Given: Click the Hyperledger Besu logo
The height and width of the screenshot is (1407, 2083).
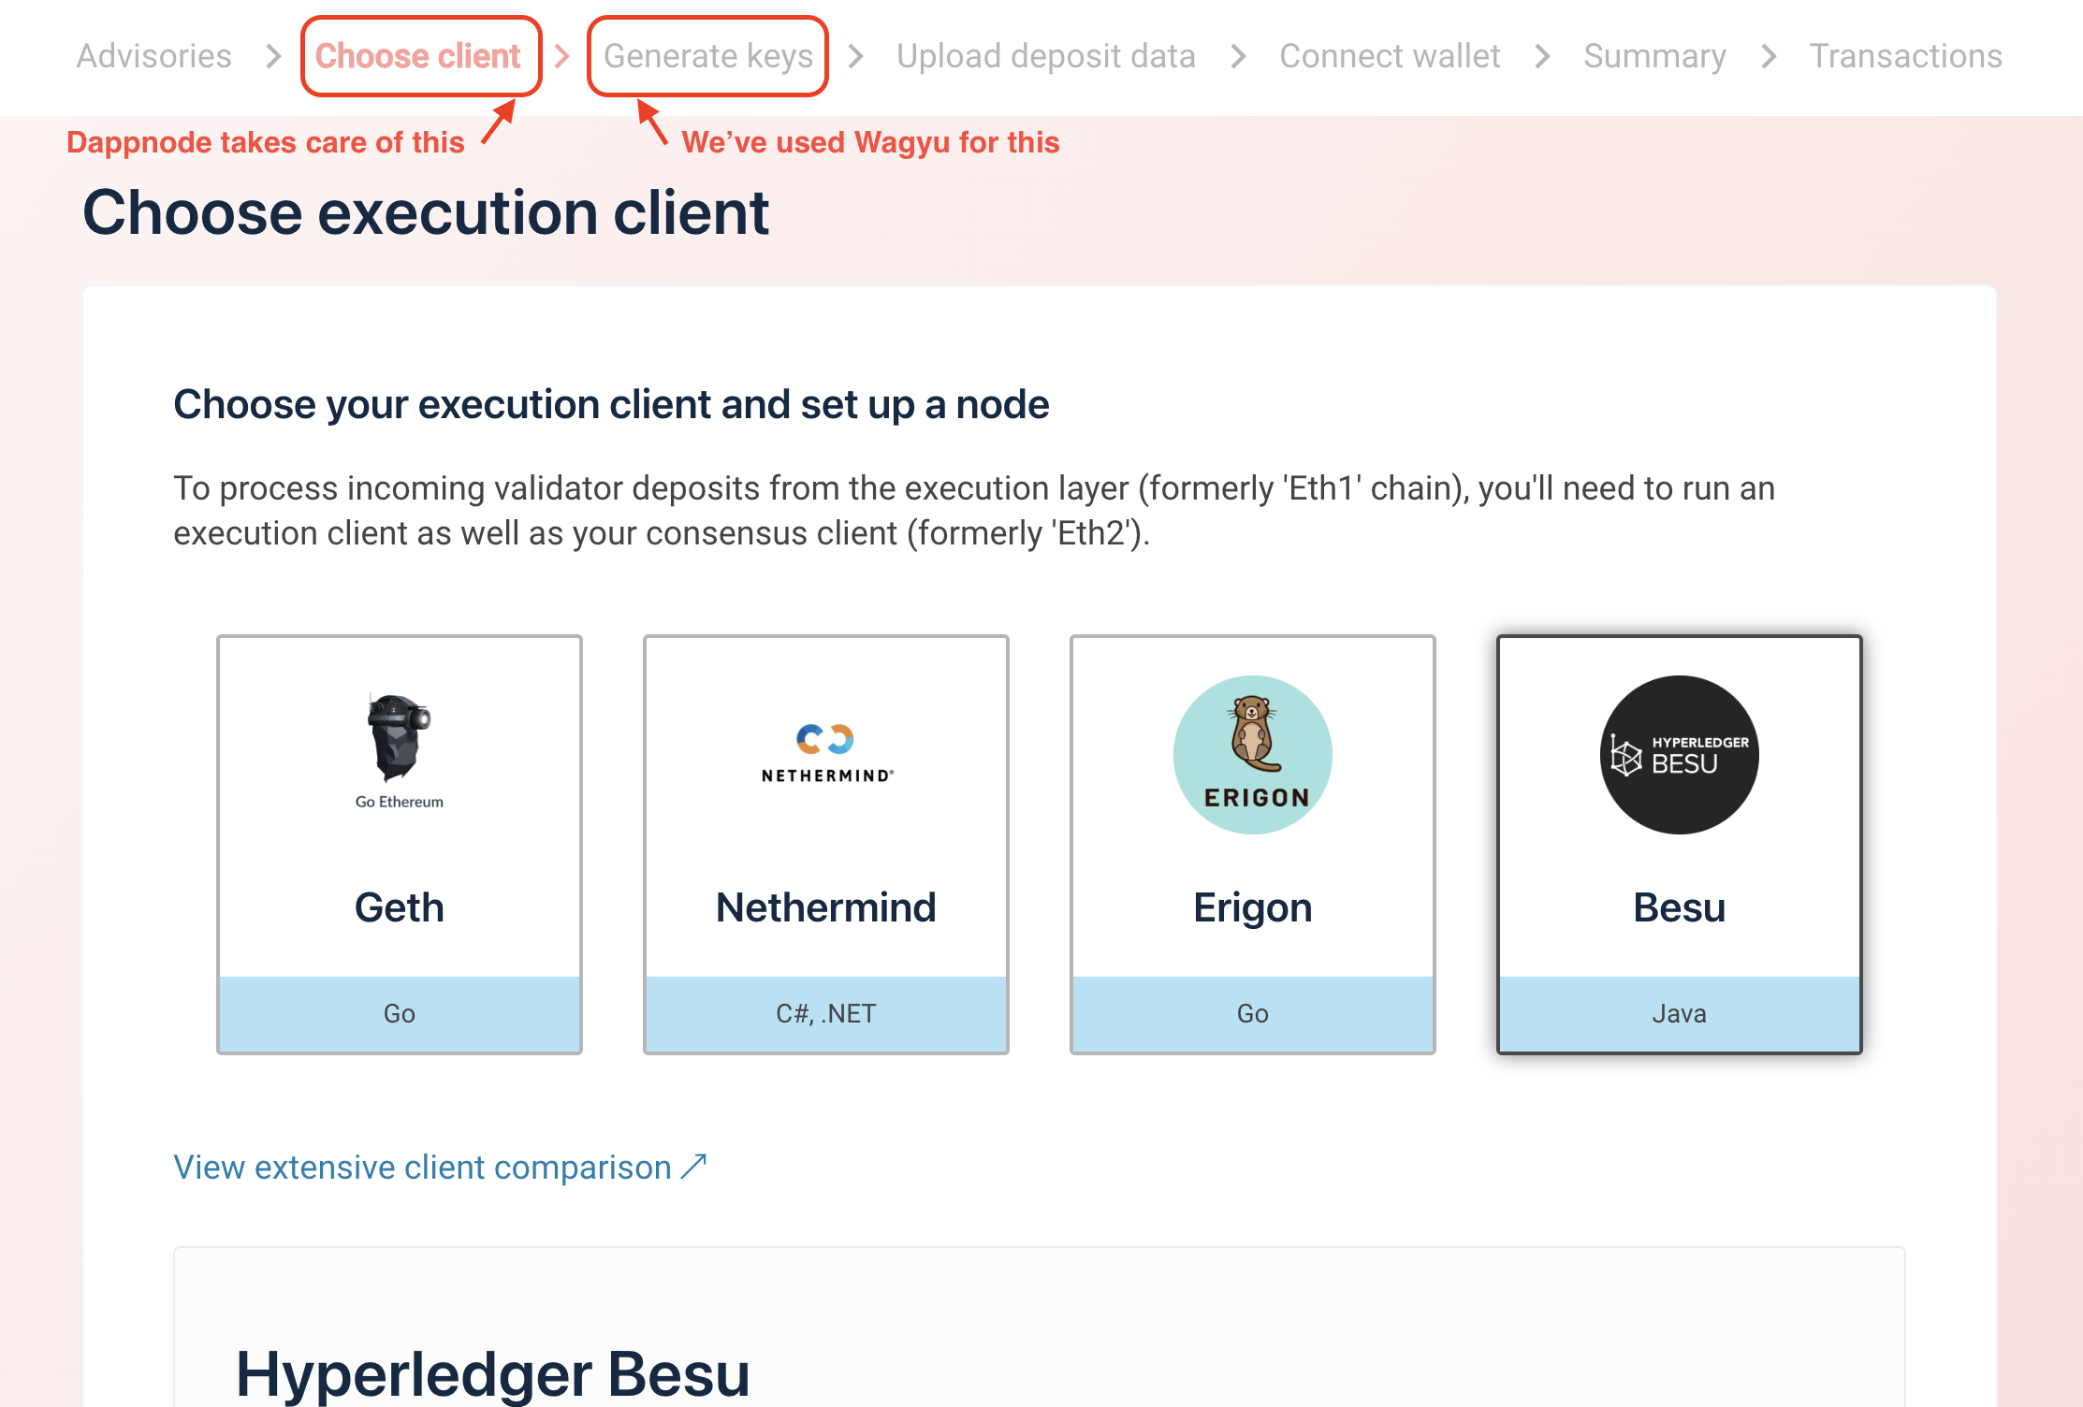Looking at the screenshot, I should click(1679, 754).
